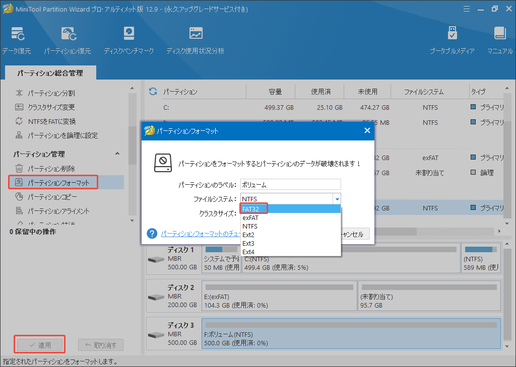This screenshot has height=367, width=516.
Task: Click the ディスク 1 drive icon
Action: pyautogui.click(x=156, y=260)
